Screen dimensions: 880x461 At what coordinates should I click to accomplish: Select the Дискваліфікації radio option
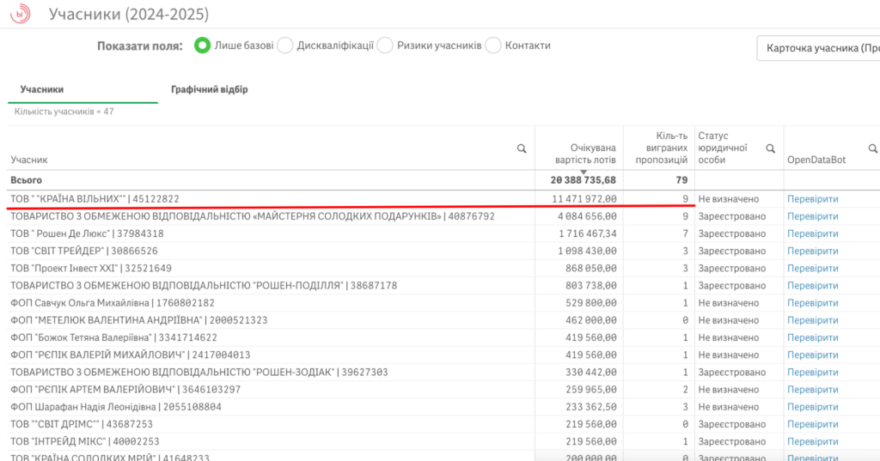[x=285, y=45]
